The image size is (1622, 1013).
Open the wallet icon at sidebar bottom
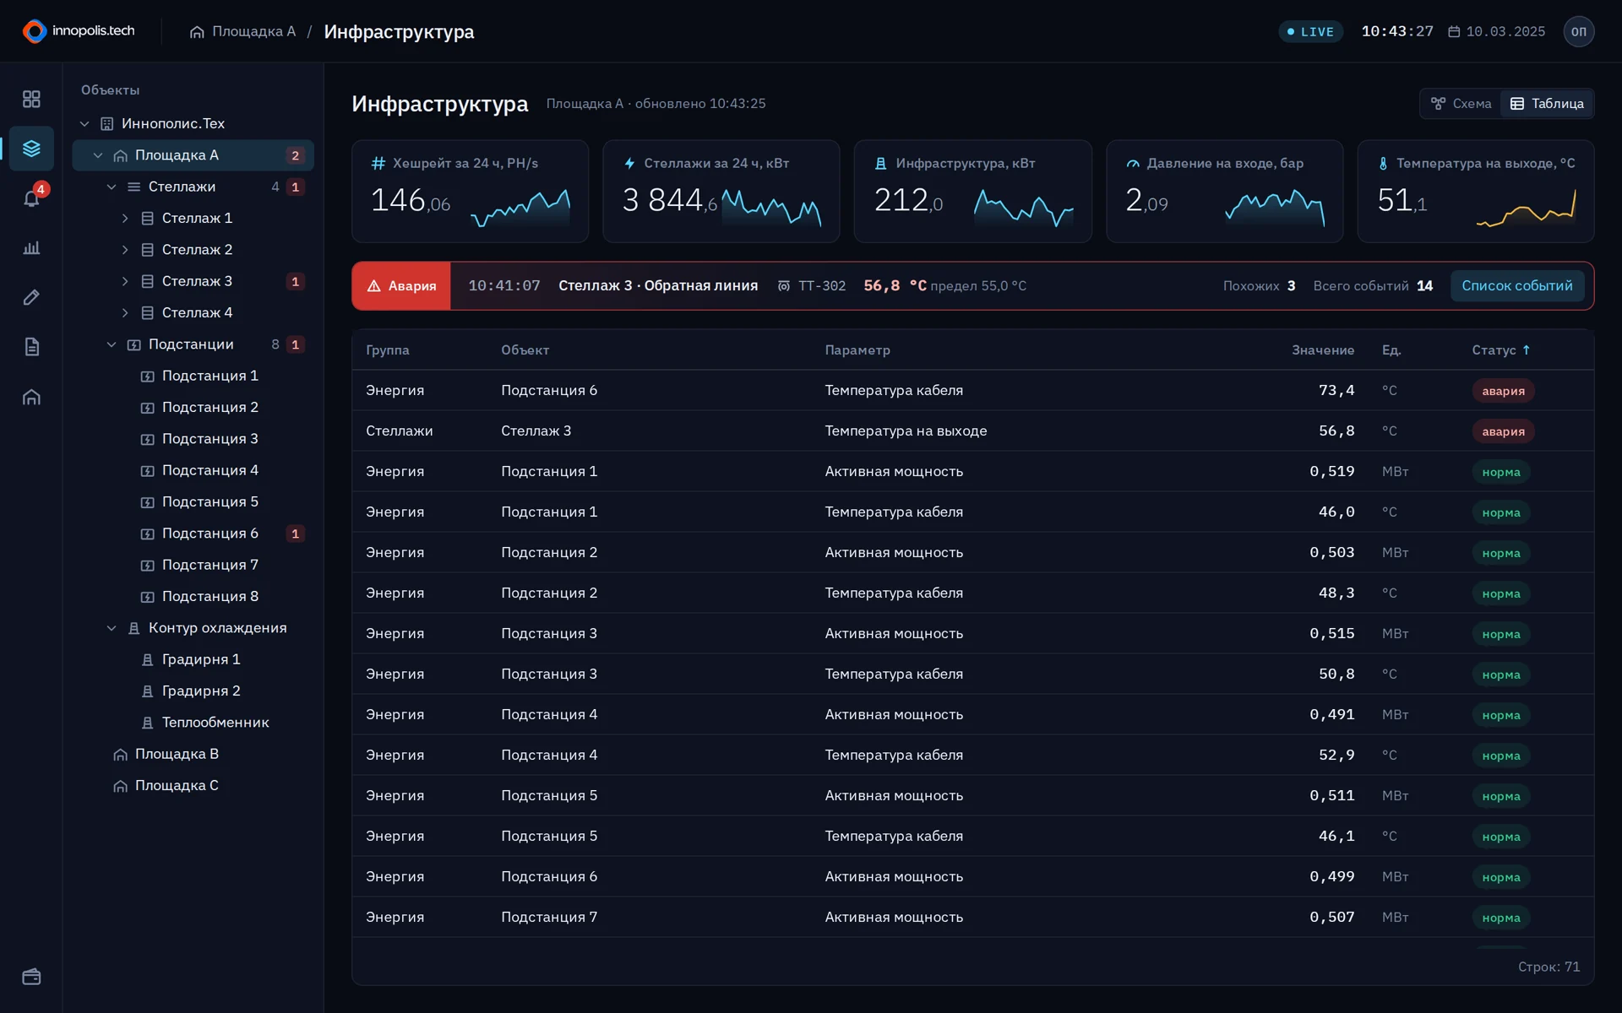(31, 977)
